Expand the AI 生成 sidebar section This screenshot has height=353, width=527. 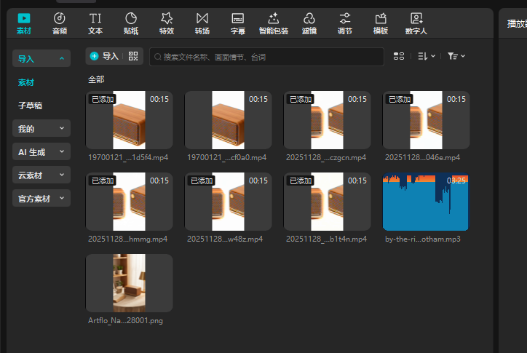[x=41, y=152]
